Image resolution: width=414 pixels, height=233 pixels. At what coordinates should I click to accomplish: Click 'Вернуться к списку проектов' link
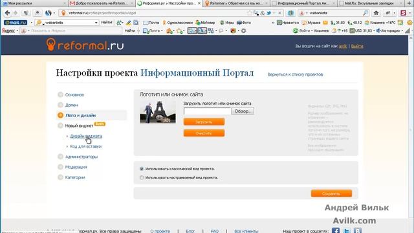(295, 74)
